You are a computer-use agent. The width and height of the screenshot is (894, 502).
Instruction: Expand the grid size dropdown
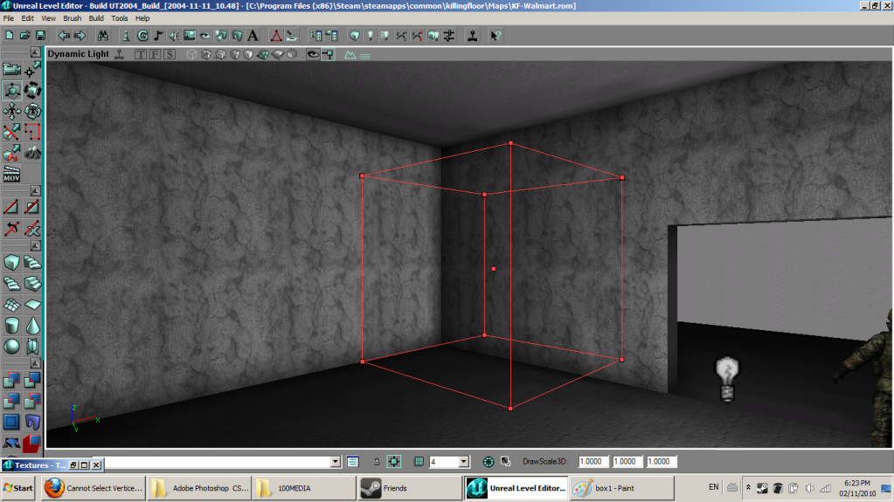tap(463, 461)
